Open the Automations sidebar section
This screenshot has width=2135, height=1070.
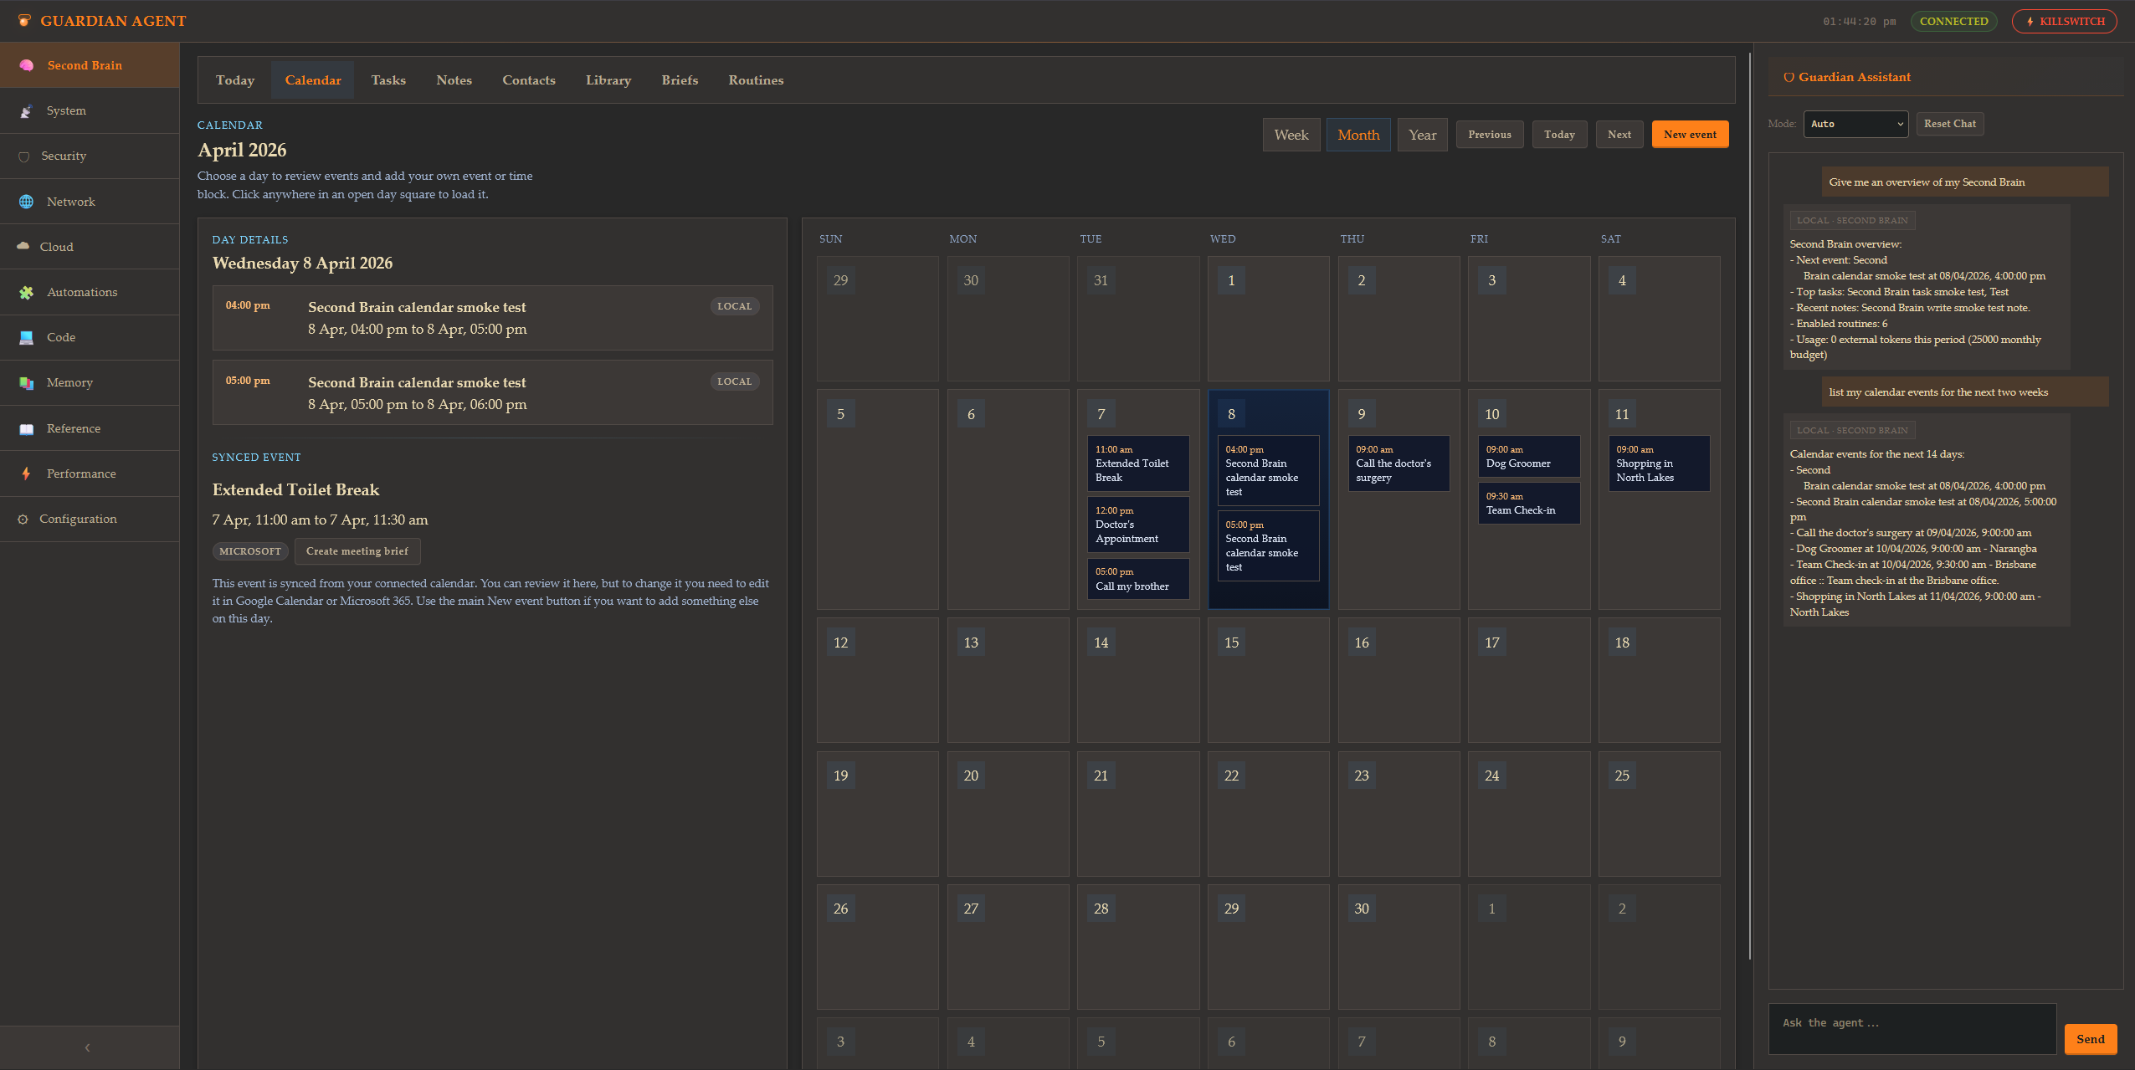(x=90, y=293)
